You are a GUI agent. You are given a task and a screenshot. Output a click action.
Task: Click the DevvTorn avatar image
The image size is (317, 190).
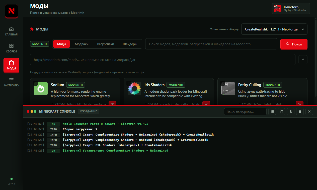[278, 8]
